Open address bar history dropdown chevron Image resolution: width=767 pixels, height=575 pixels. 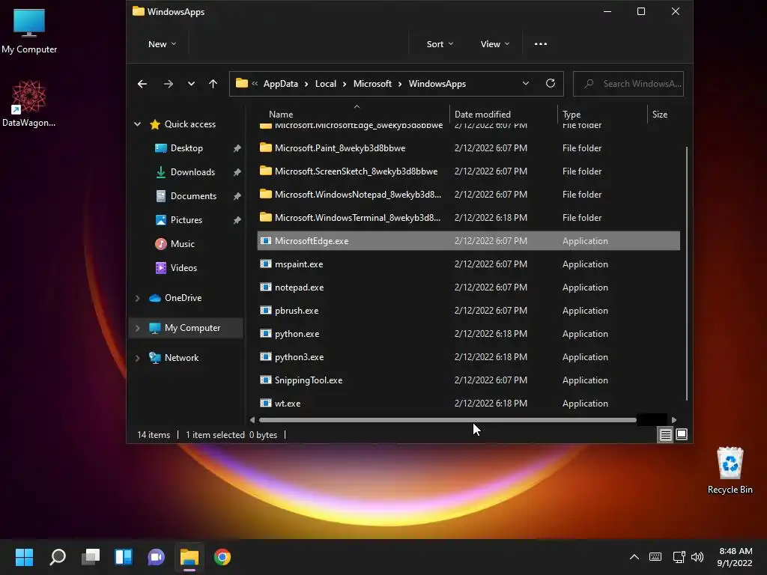(526, 84)
